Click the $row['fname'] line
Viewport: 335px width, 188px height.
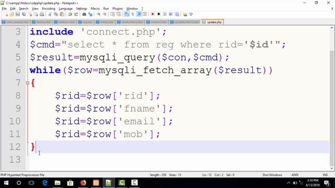coord(114,109)
